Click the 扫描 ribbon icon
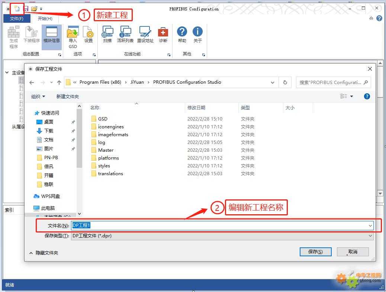Image resolution: width=386 pixels, height=292 pixels. (x=107, y=35)
